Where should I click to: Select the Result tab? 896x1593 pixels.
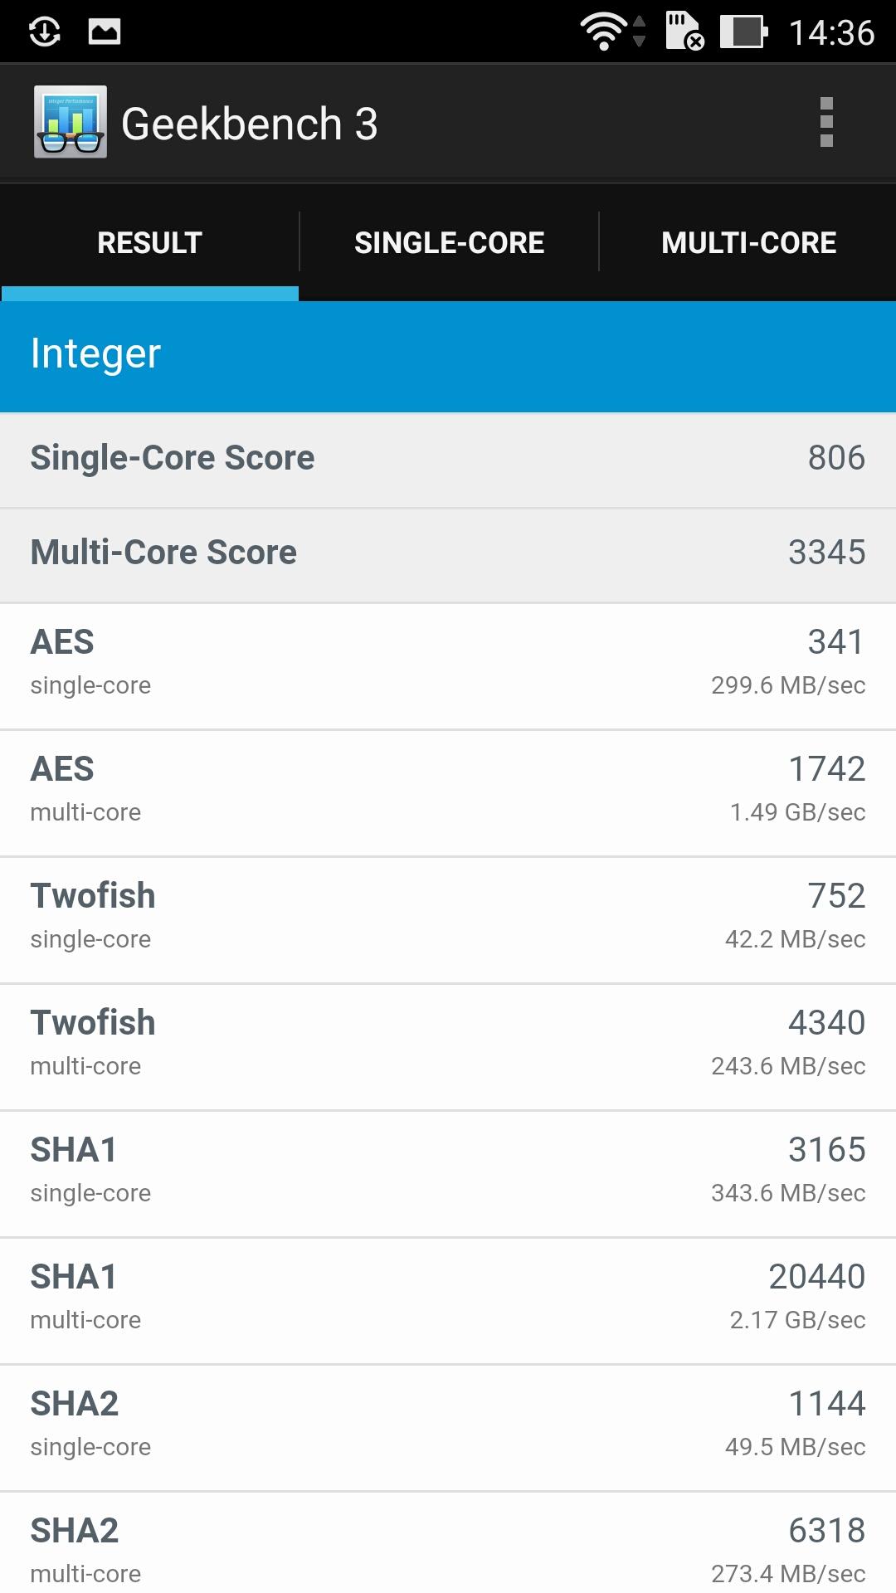tap(149, 242)
